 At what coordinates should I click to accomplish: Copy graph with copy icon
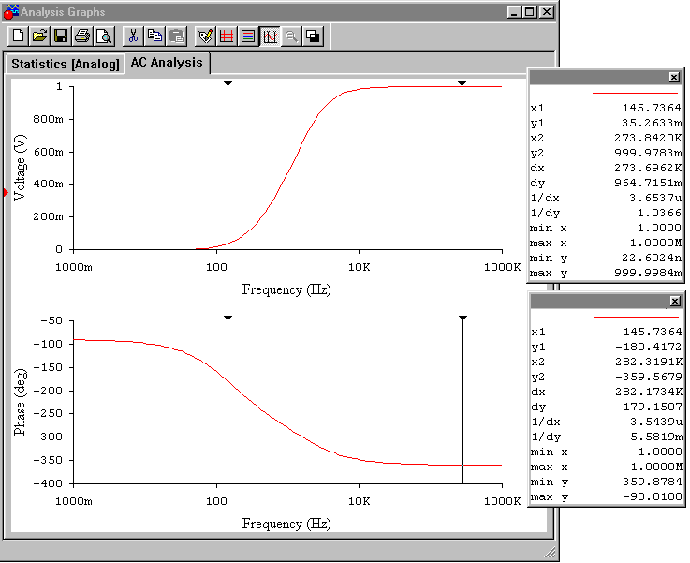pos(154,36)
